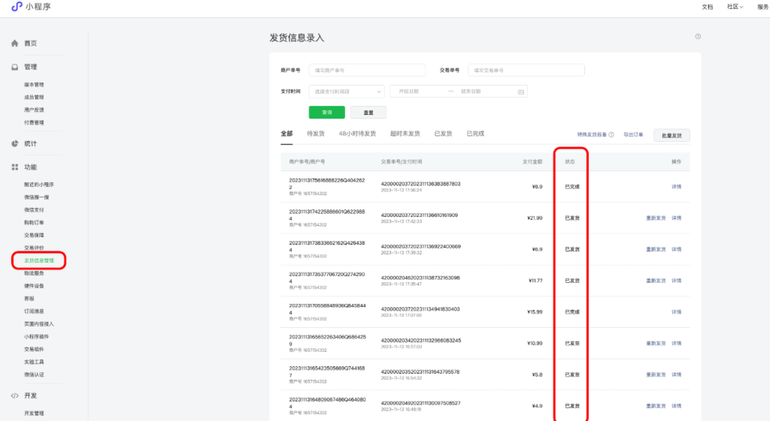The image size is (770, 421).
Task: Click the pie chart icon beside 统计
Action: click(x=14, y=143)
